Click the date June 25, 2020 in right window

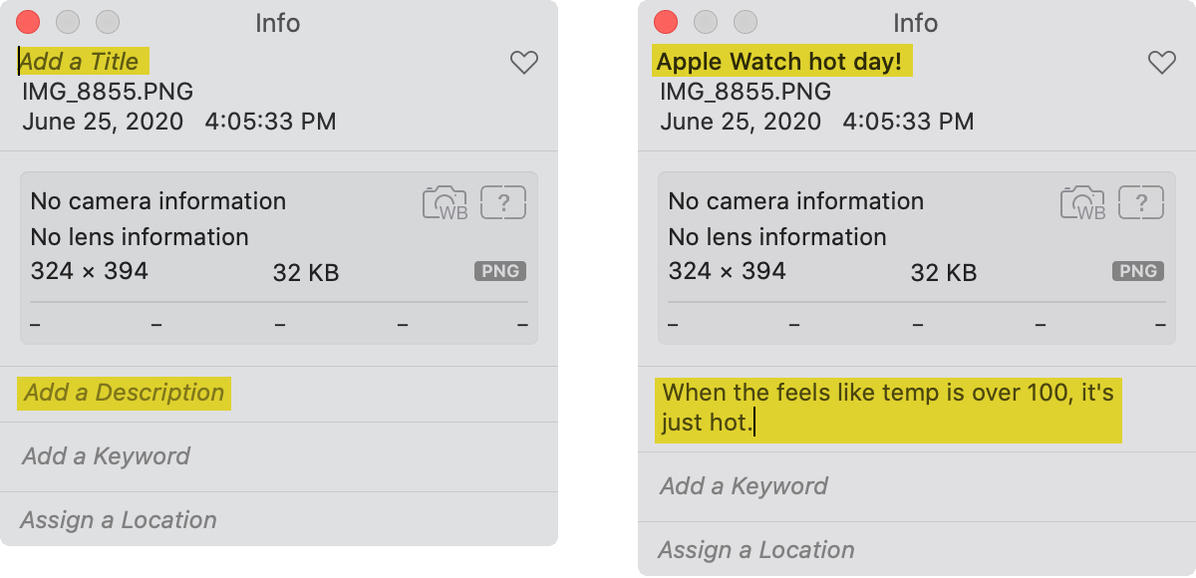[x=741, y=123]
